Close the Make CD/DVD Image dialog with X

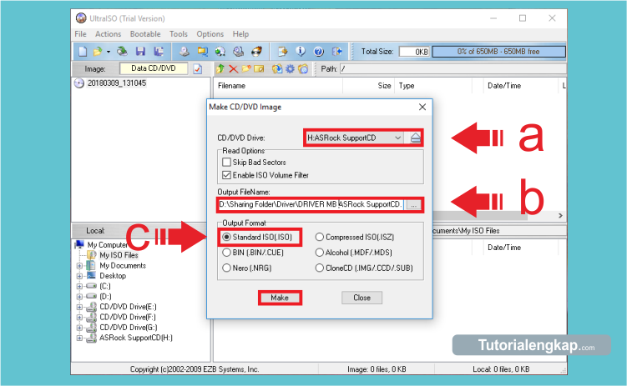click(x=422, y=107)
